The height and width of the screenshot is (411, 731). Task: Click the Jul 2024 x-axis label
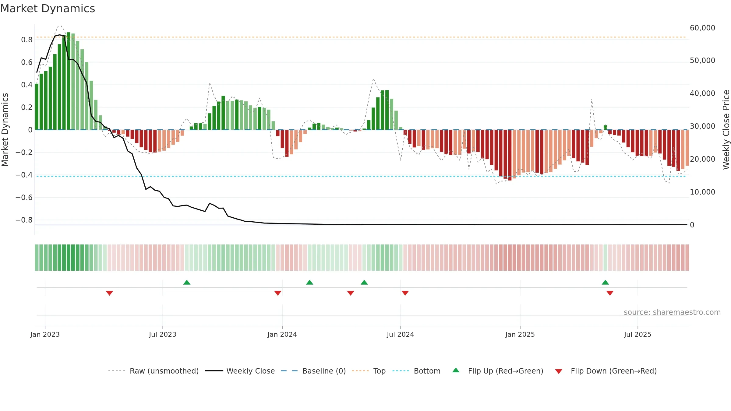(x=401, y=334)
